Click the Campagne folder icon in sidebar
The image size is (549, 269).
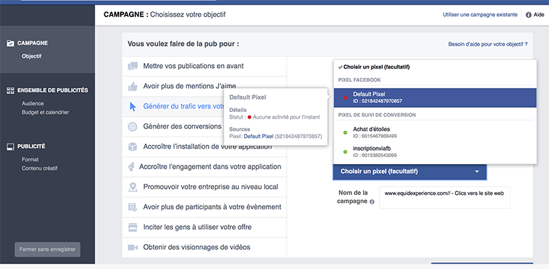click(10, 43)
